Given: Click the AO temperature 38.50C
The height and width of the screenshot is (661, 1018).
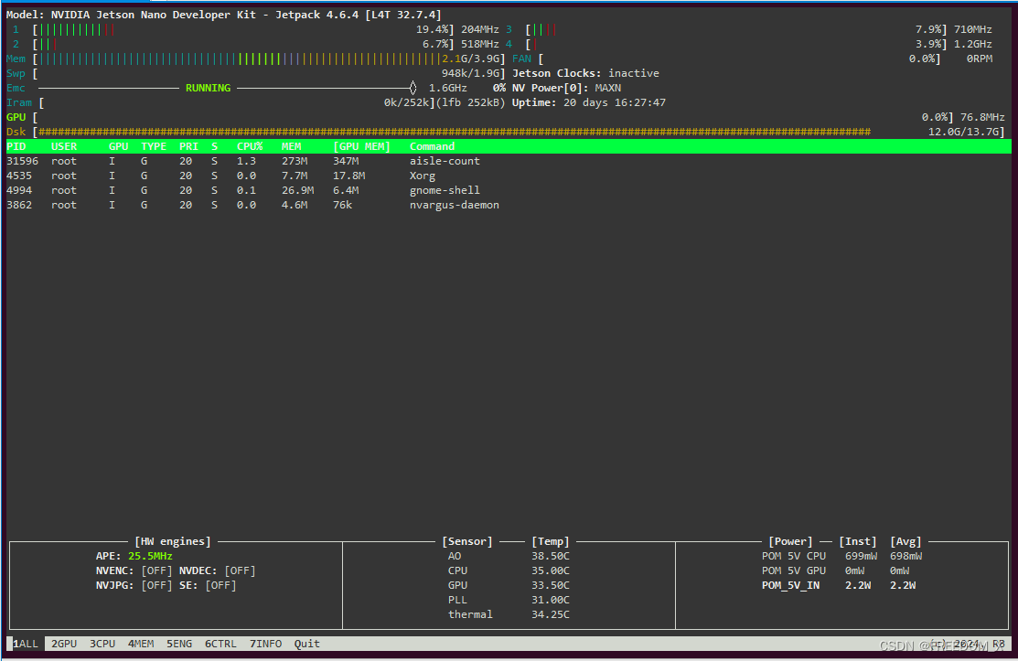Looking at the screenshot, I should [x=550, y=556].
